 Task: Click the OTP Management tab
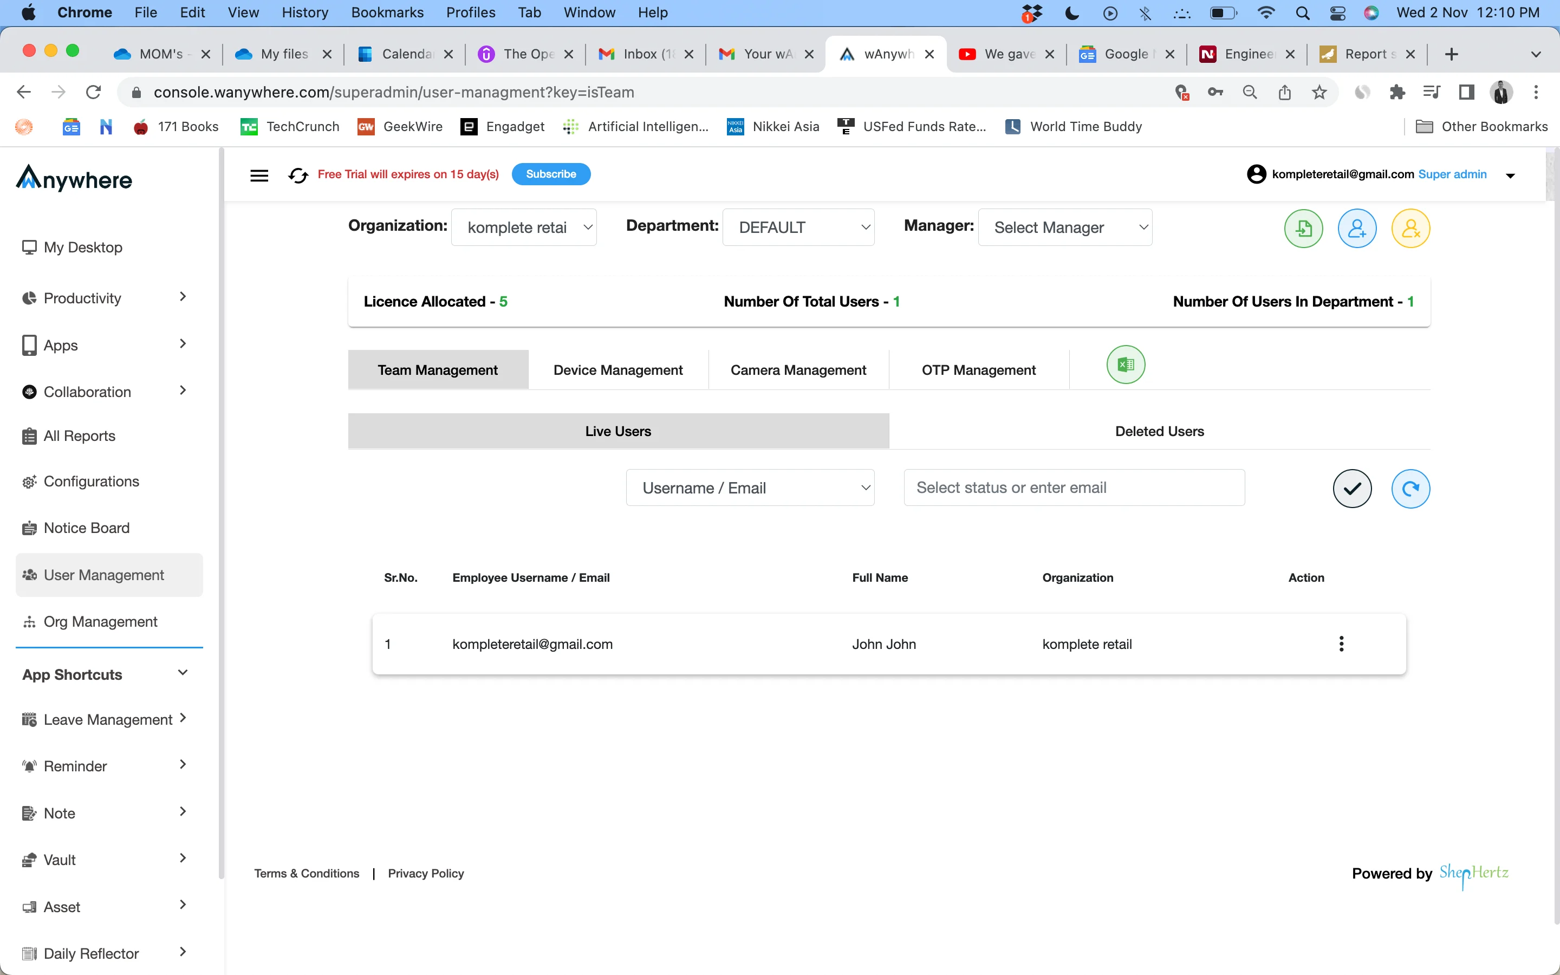(978, 368)
